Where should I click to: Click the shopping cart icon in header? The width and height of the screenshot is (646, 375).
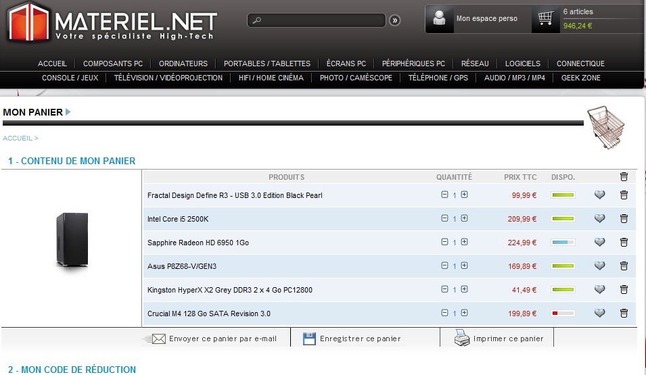[545, 20]
